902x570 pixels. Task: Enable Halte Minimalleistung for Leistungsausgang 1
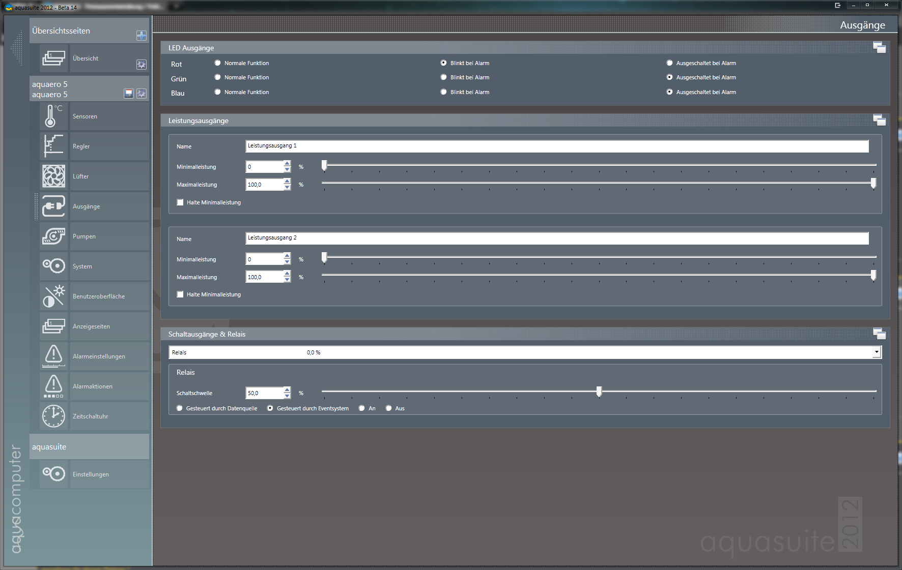[x=180, y=202]
